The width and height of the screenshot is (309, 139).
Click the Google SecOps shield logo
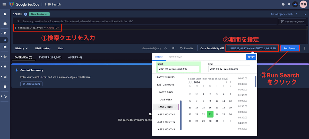tap(12, 4)
